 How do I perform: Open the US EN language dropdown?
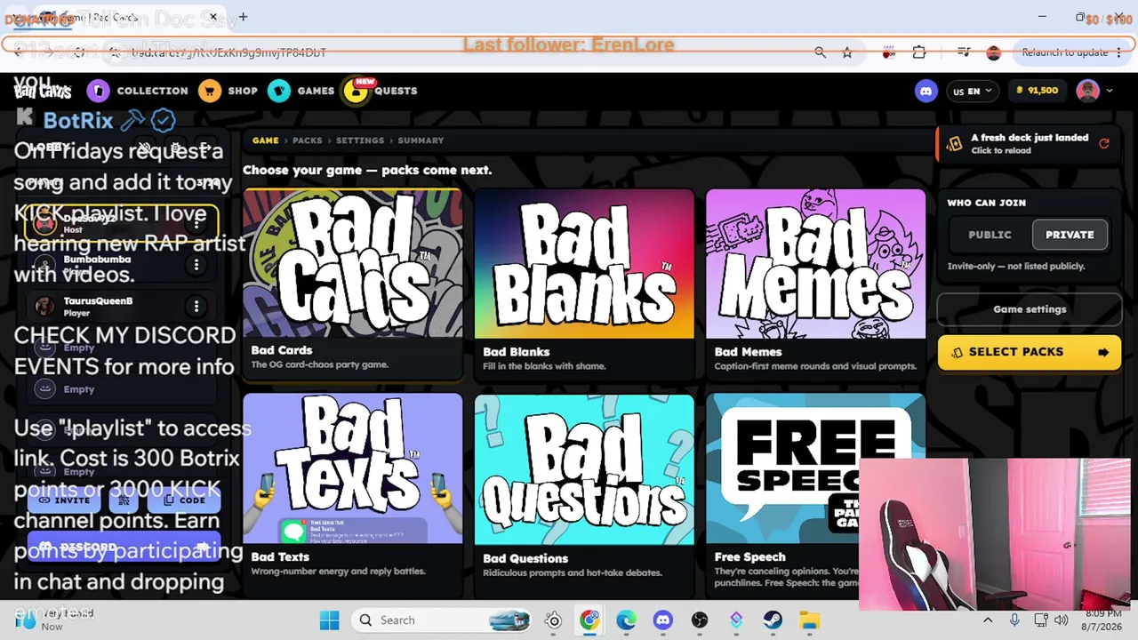point(973,91)
